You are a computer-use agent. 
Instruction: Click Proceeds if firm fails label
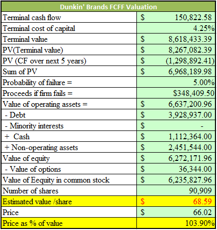coord(37,93)
